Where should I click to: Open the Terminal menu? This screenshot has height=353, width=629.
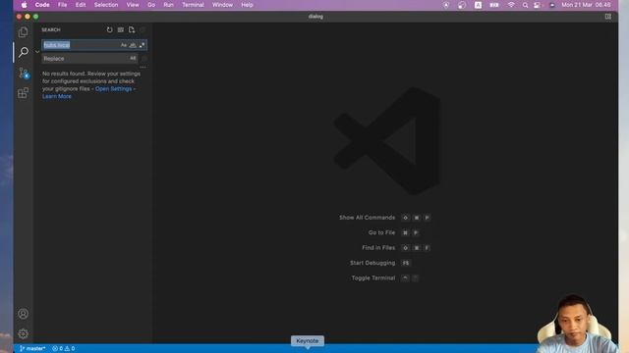coord(193,5)
